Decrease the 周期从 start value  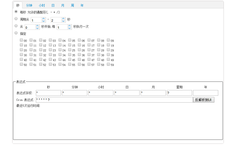coord(43,21)
